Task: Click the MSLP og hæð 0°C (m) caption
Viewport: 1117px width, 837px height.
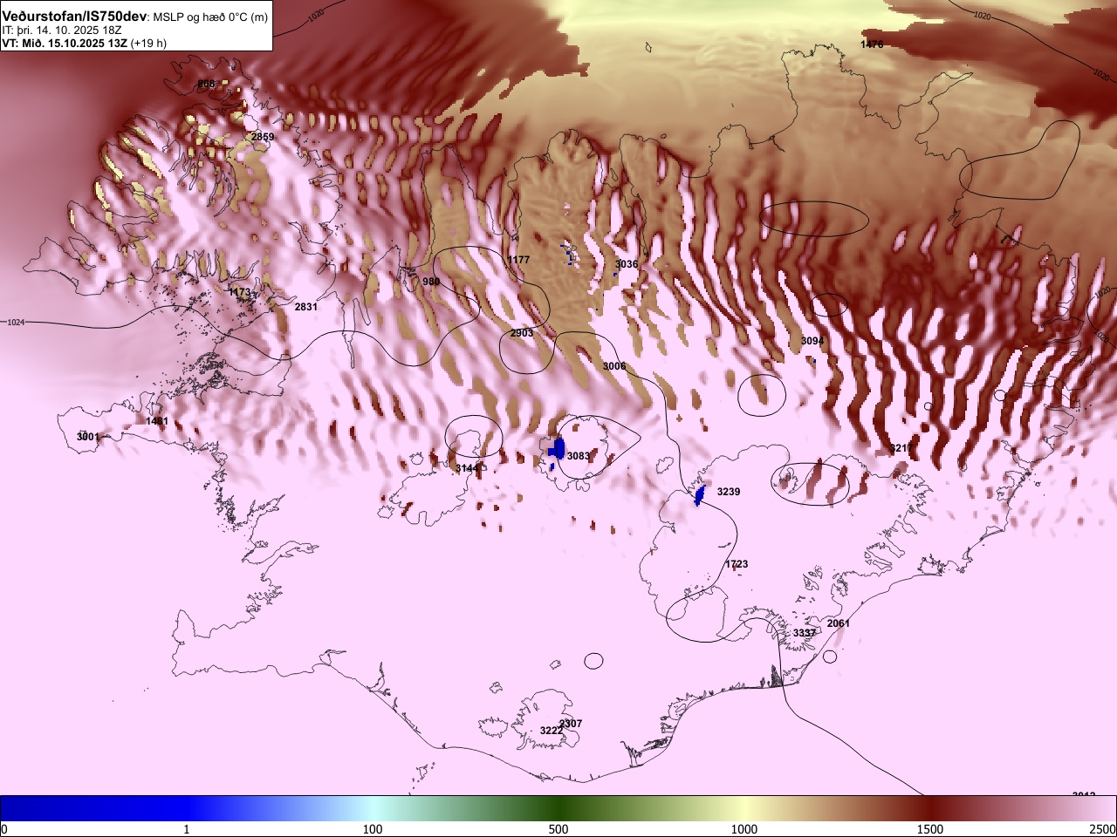Action: [x=211, y=17]
